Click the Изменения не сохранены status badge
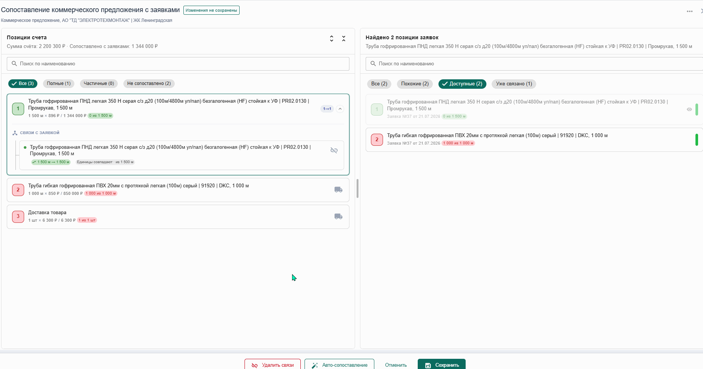The width and height of the screenshot is (703, 369). tap(211, 10)
